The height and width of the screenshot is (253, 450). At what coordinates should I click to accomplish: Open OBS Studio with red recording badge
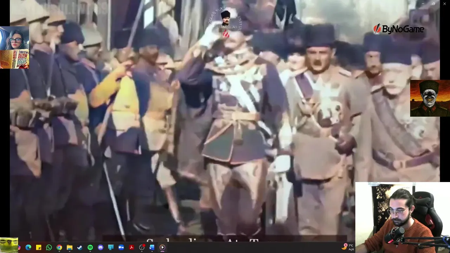[x=142, y=247]
